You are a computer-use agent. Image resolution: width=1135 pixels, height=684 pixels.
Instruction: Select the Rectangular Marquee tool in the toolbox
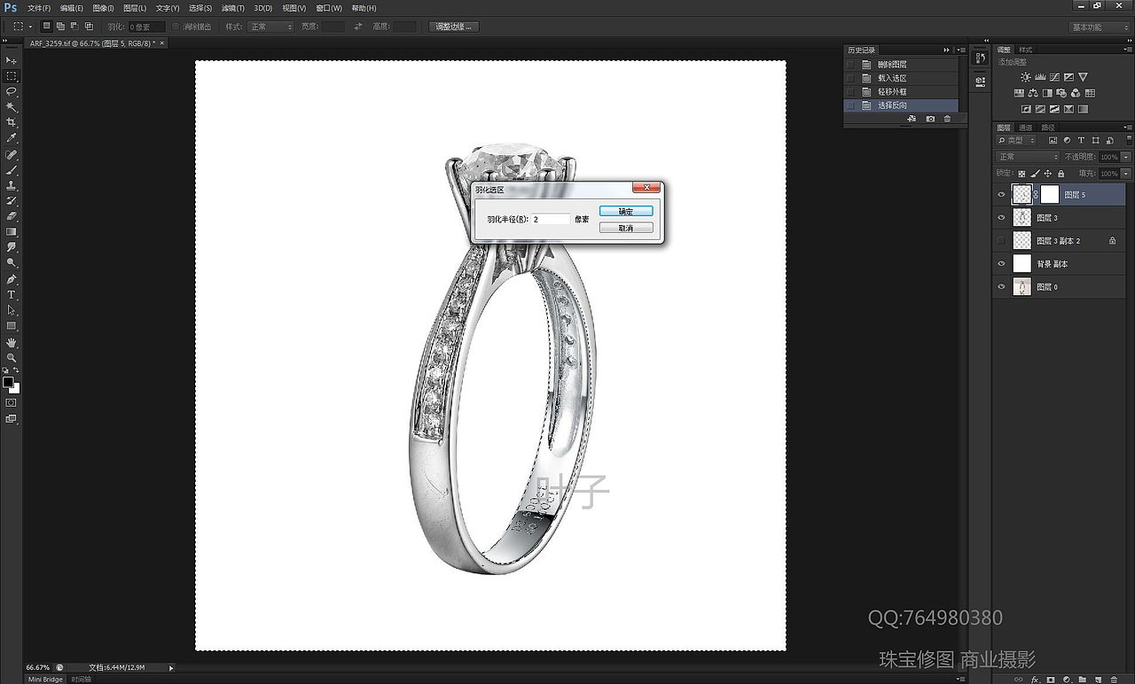12,76
